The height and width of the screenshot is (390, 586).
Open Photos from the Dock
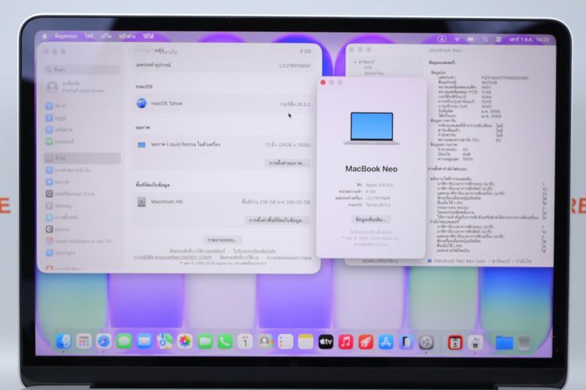[184, 342]
